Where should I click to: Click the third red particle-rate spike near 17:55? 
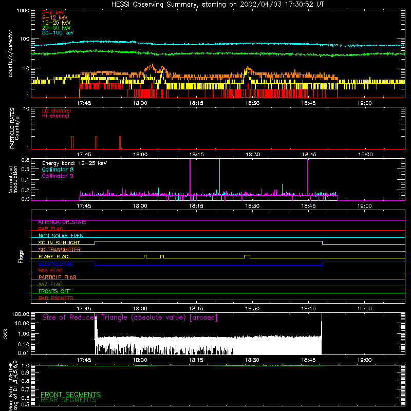point(120,143)
